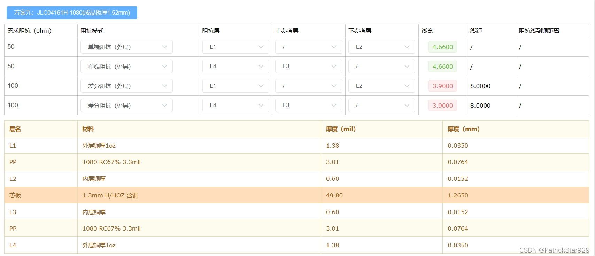This screenshot has width=595, height=256.
Task: Click thickness value 1.2650 mm
Action: point(458,195)
